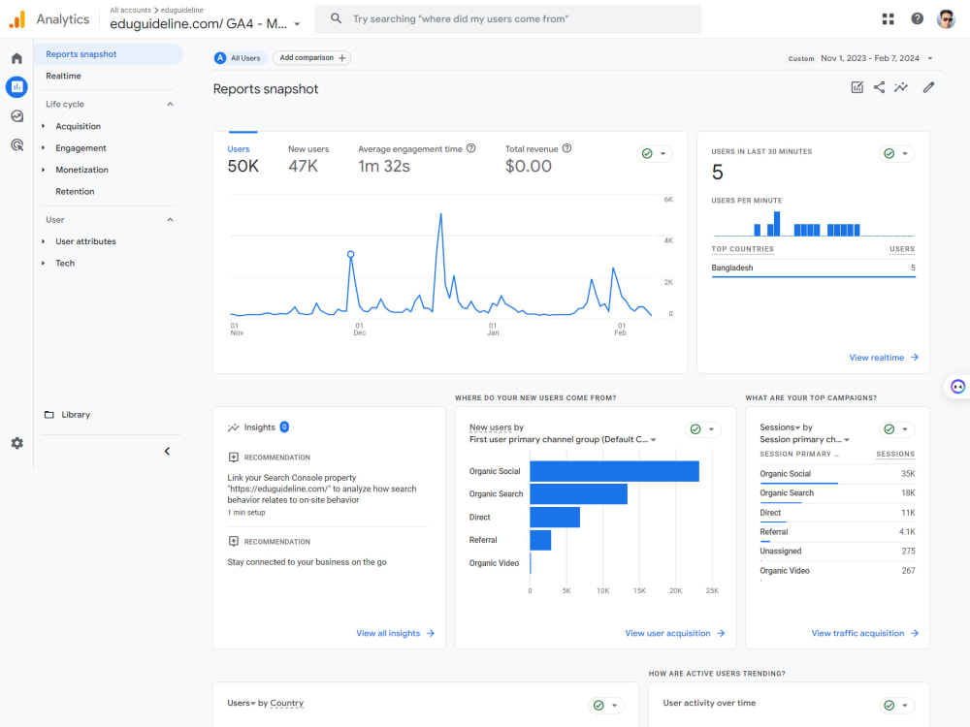The height and width of the screenshot is (727, 970).
Task: Open the Advertising icon in left rail
Action: 16,144
